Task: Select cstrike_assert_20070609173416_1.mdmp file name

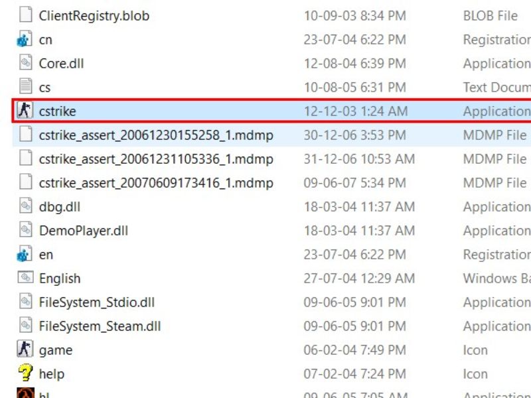Action: [x=156, y=183]
